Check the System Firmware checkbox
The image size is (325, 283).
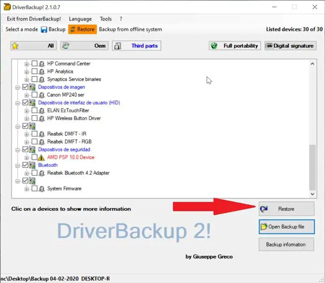point(34,188)
